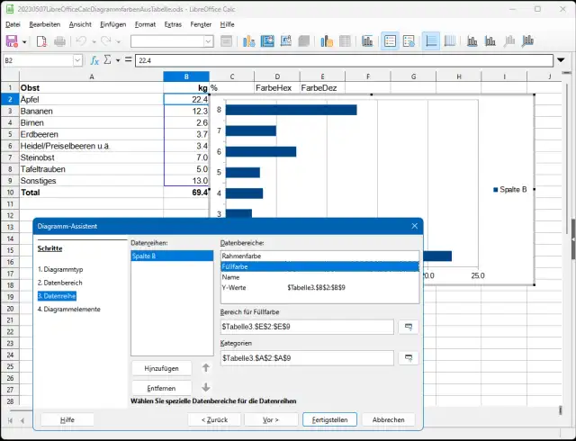Click the Sum sigma icon

click(106, 60)
